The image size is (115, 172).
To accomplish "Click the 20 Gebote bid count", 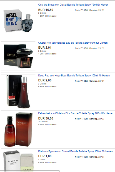I will coord(43,121).
